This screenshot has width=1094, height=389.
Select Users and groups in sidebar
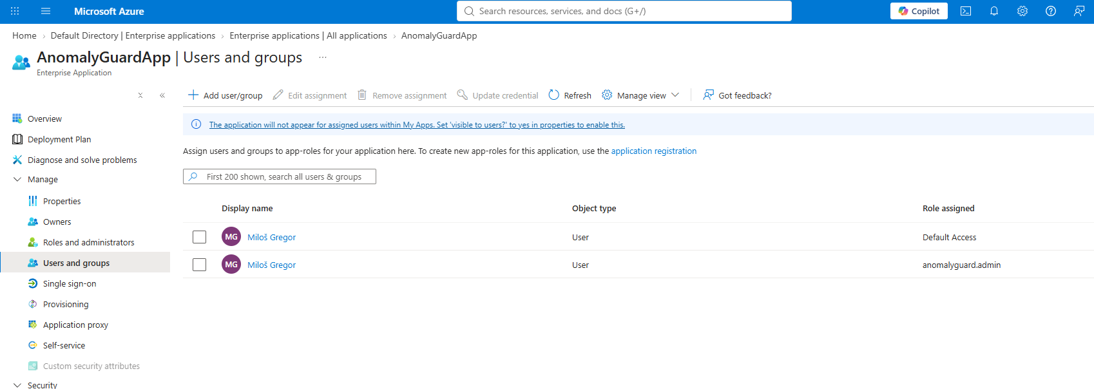coord(85,263)
